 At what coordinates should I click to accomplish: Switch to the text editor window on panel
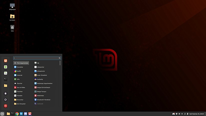pos(21,114)
